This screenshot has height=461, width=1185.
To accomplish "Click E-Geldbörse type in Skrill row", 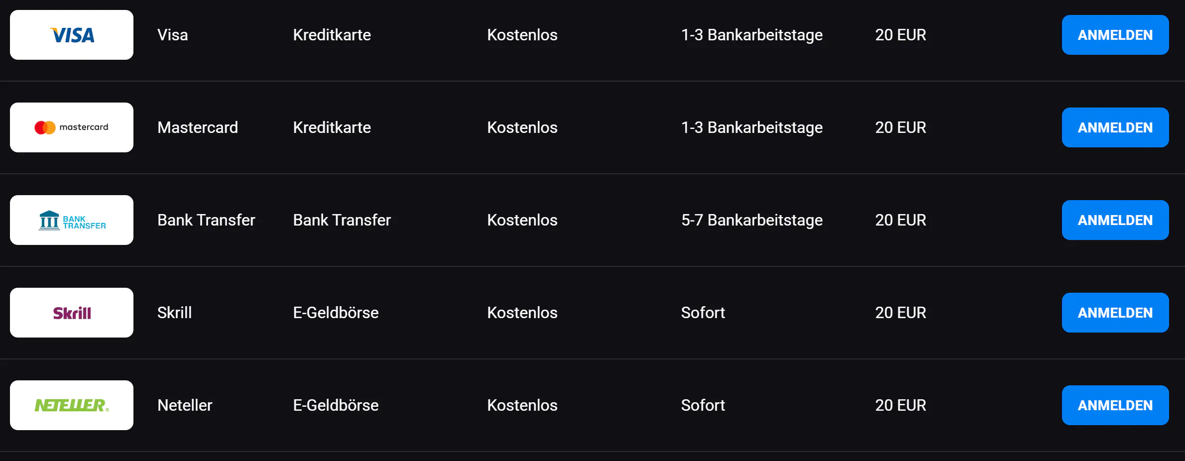I will click(x=336, y=313).
